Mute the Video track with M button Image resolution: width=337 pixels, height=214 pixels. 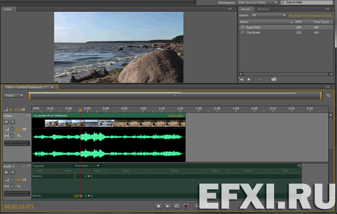pos(6,122)
